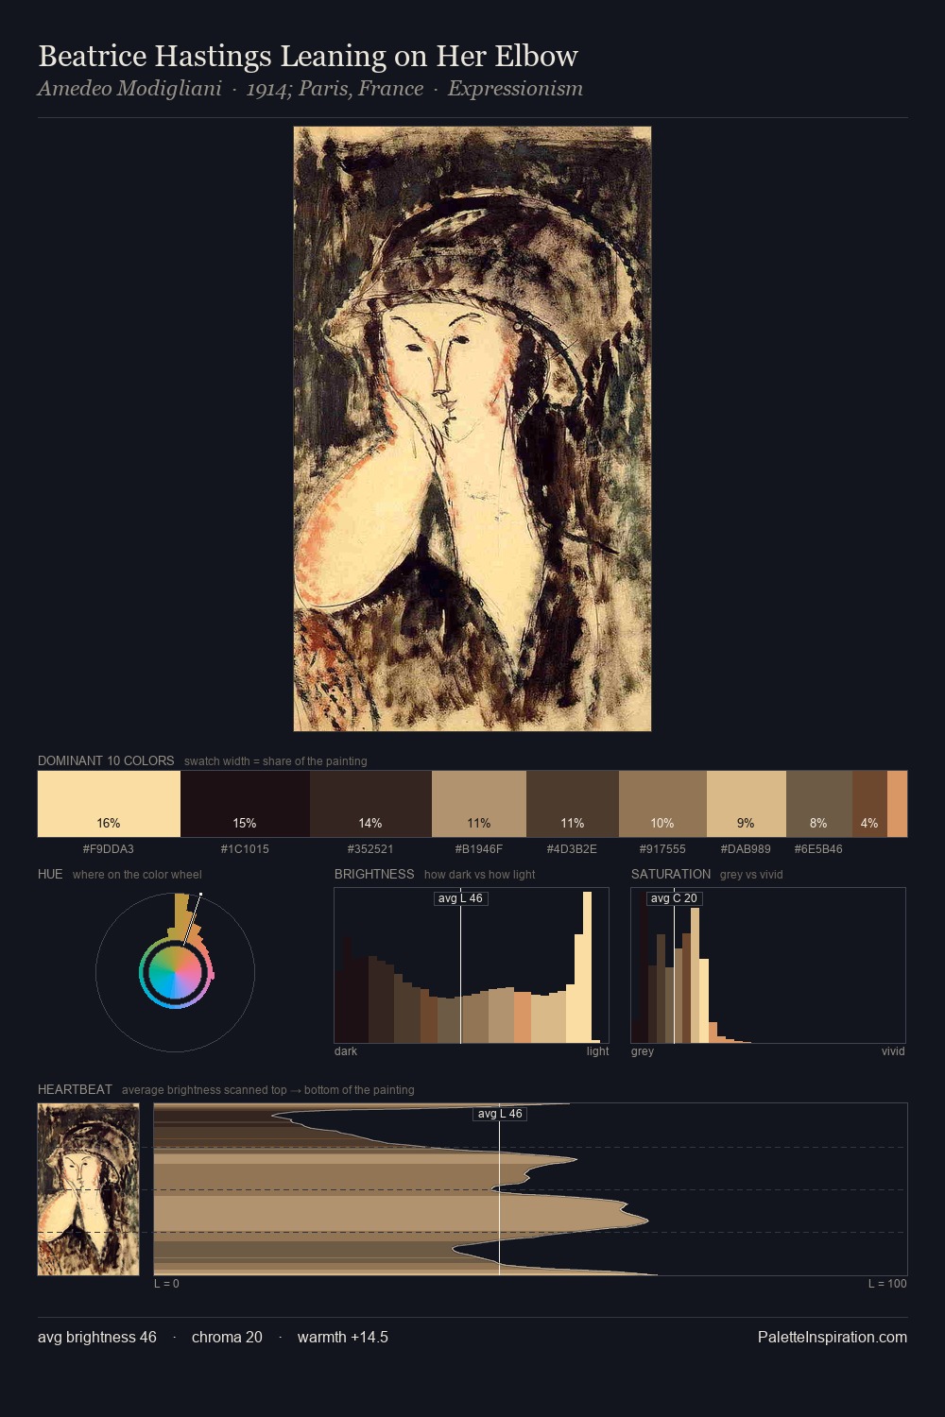This screenshot has height=1417, width=945.
Task: Click the 'dark' brightness axis label
Action: (346, 1050)
